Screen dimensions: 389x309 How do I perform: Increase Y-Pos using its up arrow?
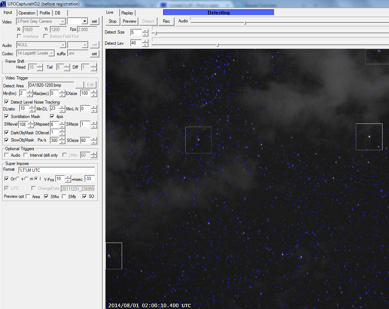68,177
